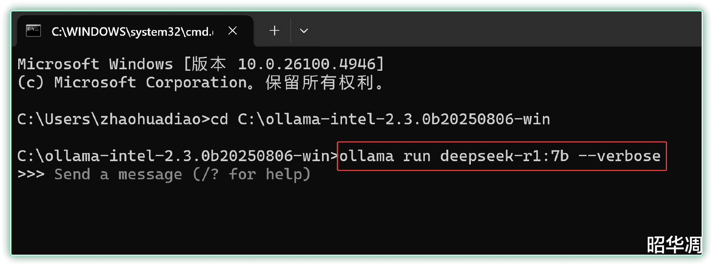
Task: Click the 'Send a message' prompt field
Action: tap(182, 174)
